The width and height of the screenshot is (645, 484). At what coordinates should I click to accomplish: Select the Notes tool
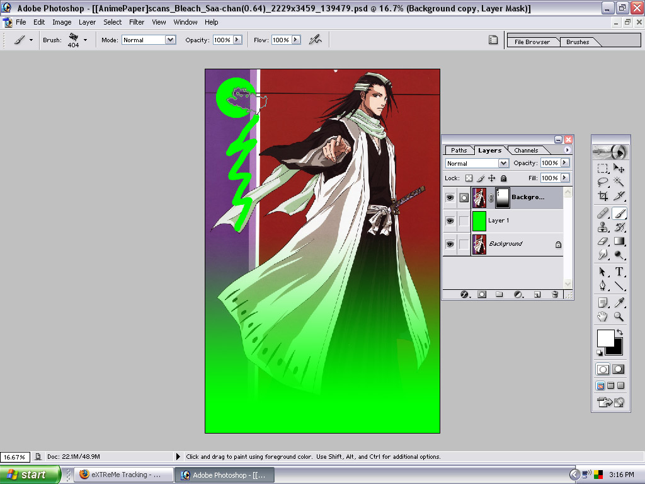603,303
